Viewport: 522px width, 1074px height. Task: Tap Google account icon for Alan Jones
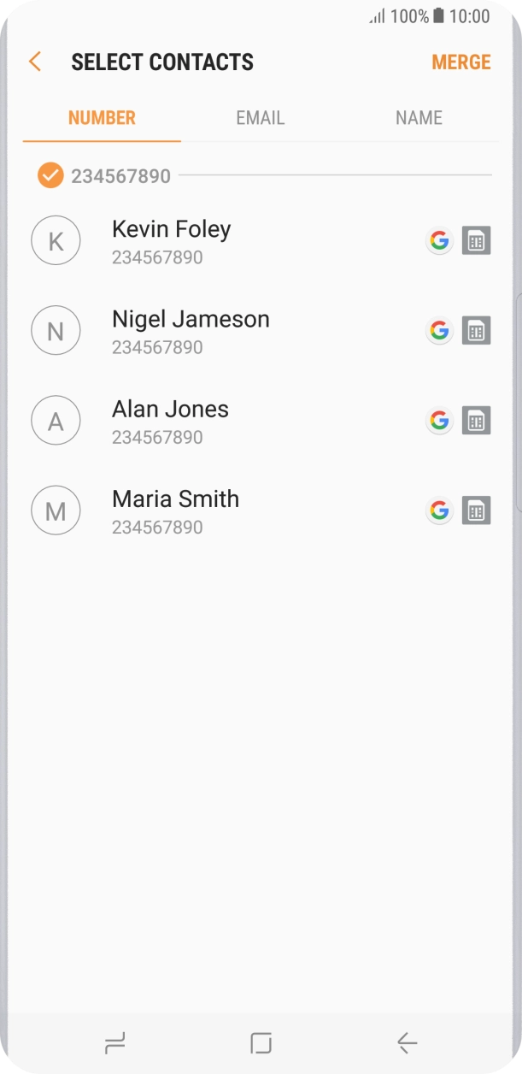tap(439, 421)
